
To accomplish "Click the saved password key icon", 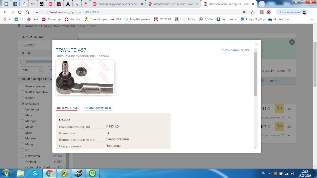I will click(x=245, y=12).
